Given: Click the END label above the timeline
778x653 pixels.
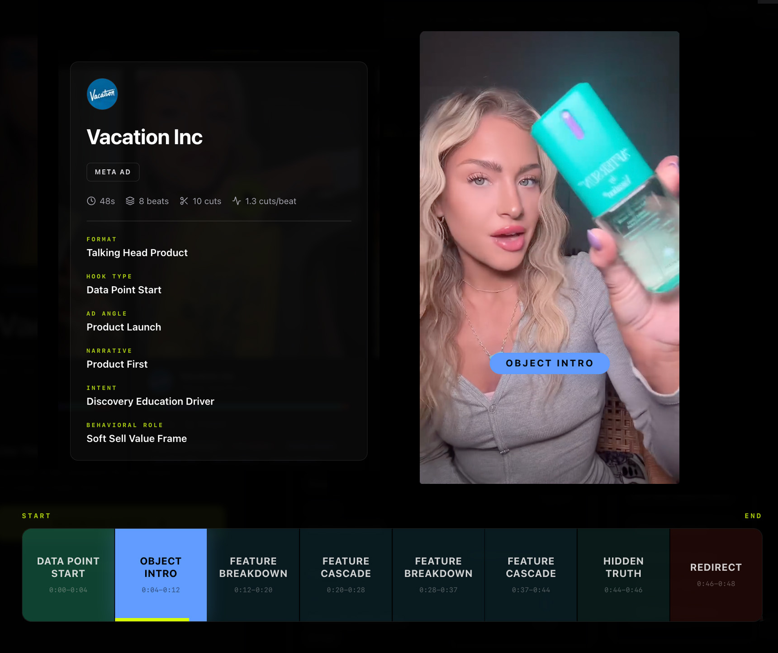Looking at the screenshot, I should tap(753, 516).
